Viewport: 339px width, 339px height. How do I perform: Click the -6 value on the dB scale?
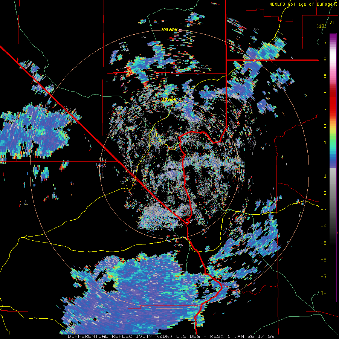(x=324, y=260)
